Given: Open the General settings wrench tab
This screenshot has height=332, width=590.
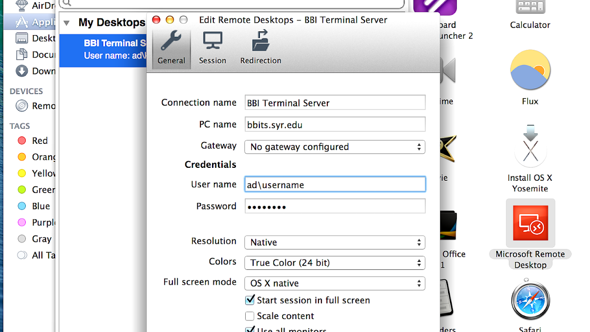Looking at the screenshot, I should (171, 49).
